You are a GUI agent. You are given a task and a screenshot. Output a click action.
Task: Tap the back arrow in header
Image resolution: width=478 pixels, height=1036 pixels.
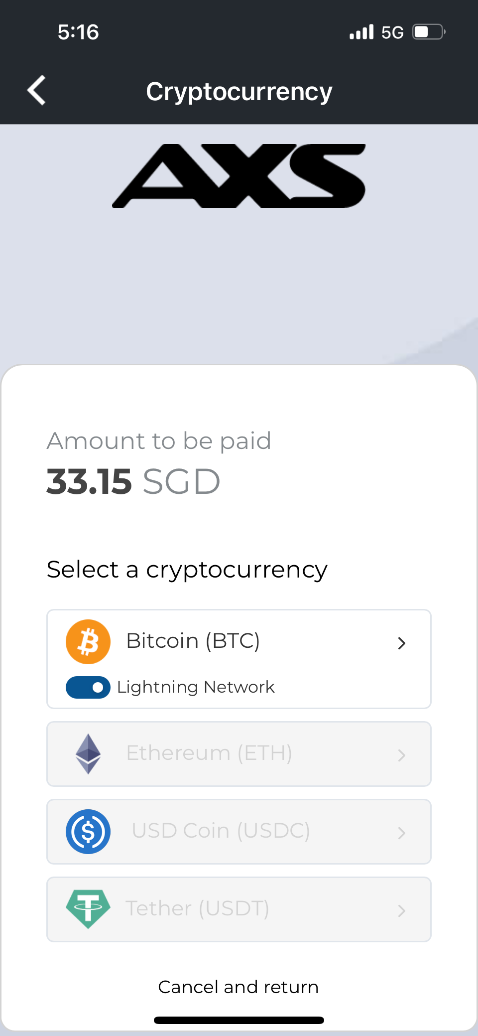[x=36, y=90]
